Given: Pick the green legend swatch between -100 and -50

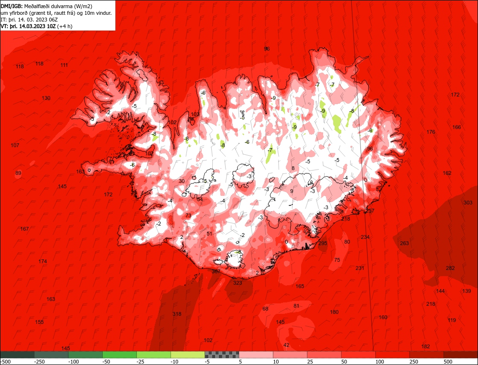Looking at the screenshot, I should pyautogui.click(x=86, y=354).
